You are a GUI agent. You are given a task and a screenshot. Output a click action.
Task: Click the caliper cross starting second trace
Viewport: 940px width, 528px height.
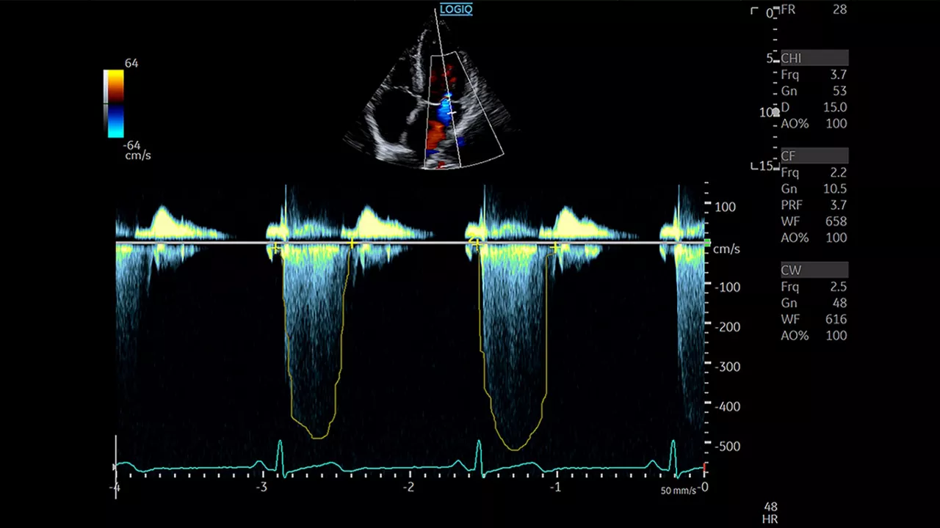(475, 241)
